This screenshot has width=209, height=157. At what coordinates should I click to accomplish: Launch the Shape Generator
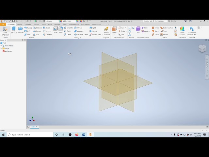coord(106,31)
